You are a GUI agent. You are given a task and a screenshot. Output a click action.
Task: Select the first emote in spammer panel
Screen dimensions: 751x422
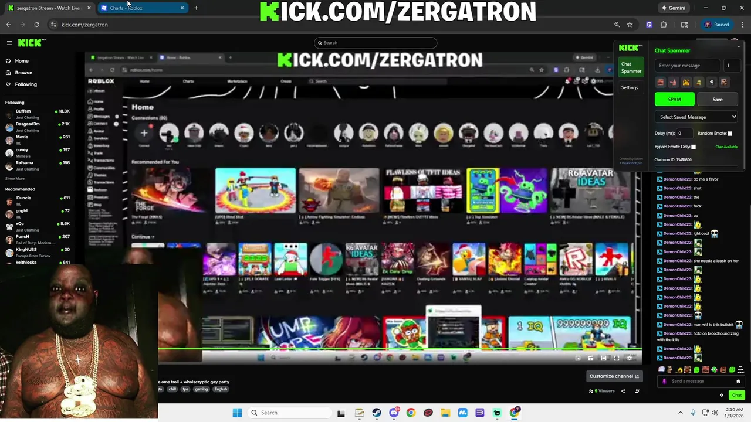[661, 83]
